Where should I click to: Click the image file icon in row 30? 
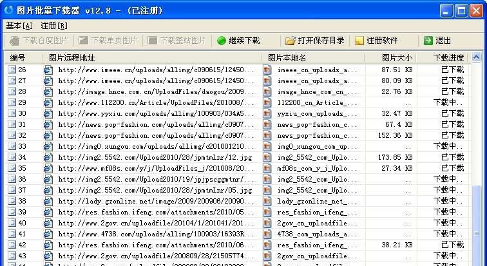[267, 113]
